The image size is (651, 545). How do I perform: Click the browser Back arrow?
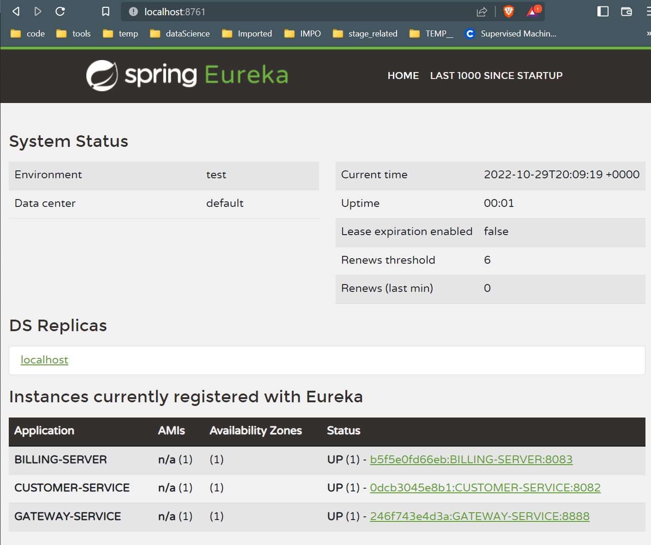point(16,12)
